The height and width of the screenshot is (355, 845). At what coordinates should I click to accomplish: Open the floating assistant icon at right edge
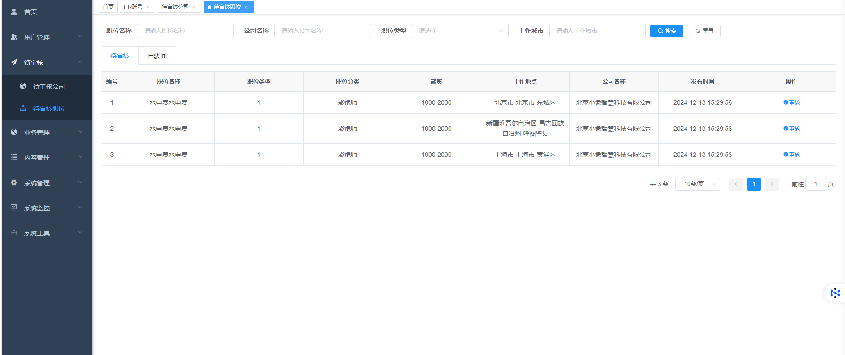(835, 293)
